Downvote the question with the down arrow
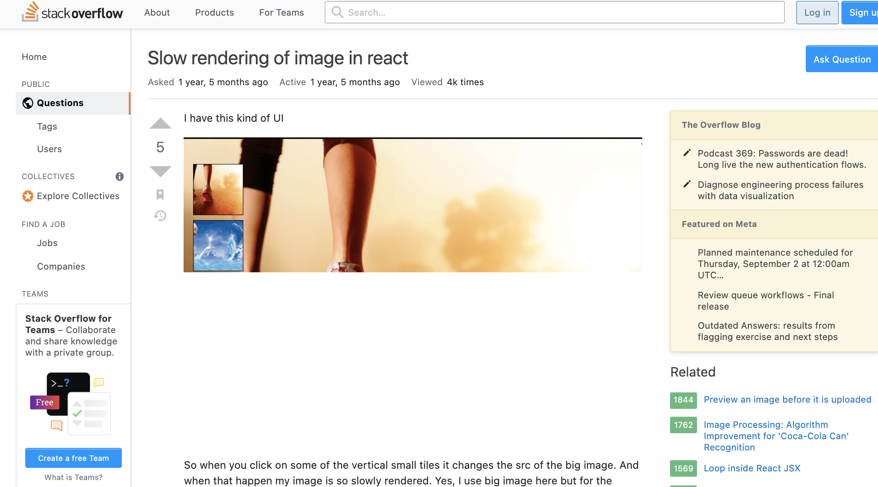This screenshot has width=878, height=487. click(x=160, y=171)
